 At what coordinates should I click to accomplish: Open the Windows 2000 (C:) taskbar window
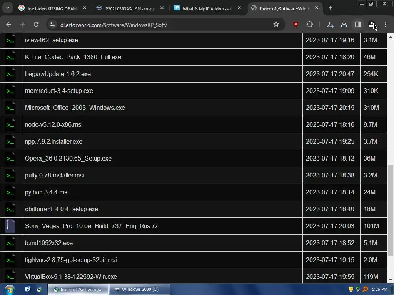pos(140,289)
